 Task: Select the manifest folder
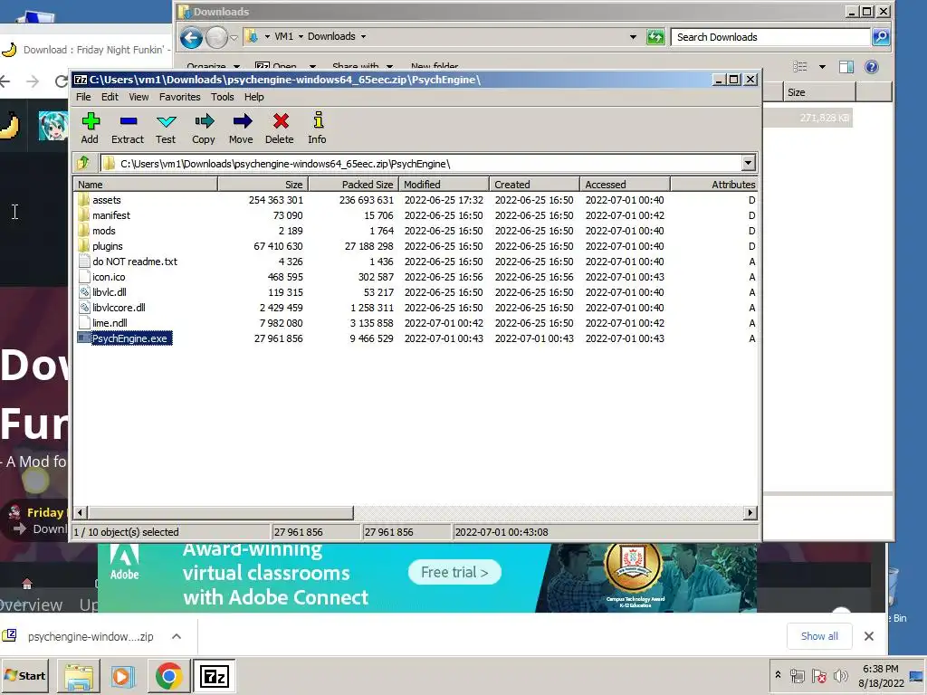(111, 215)
